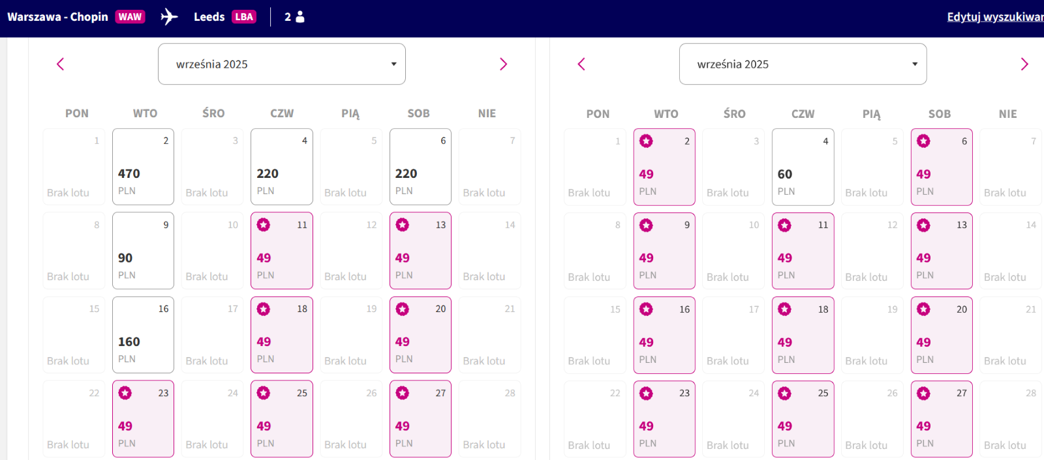
Task: Open Edytuj wyszukiwanie link
Action: [x=995, y=17]
